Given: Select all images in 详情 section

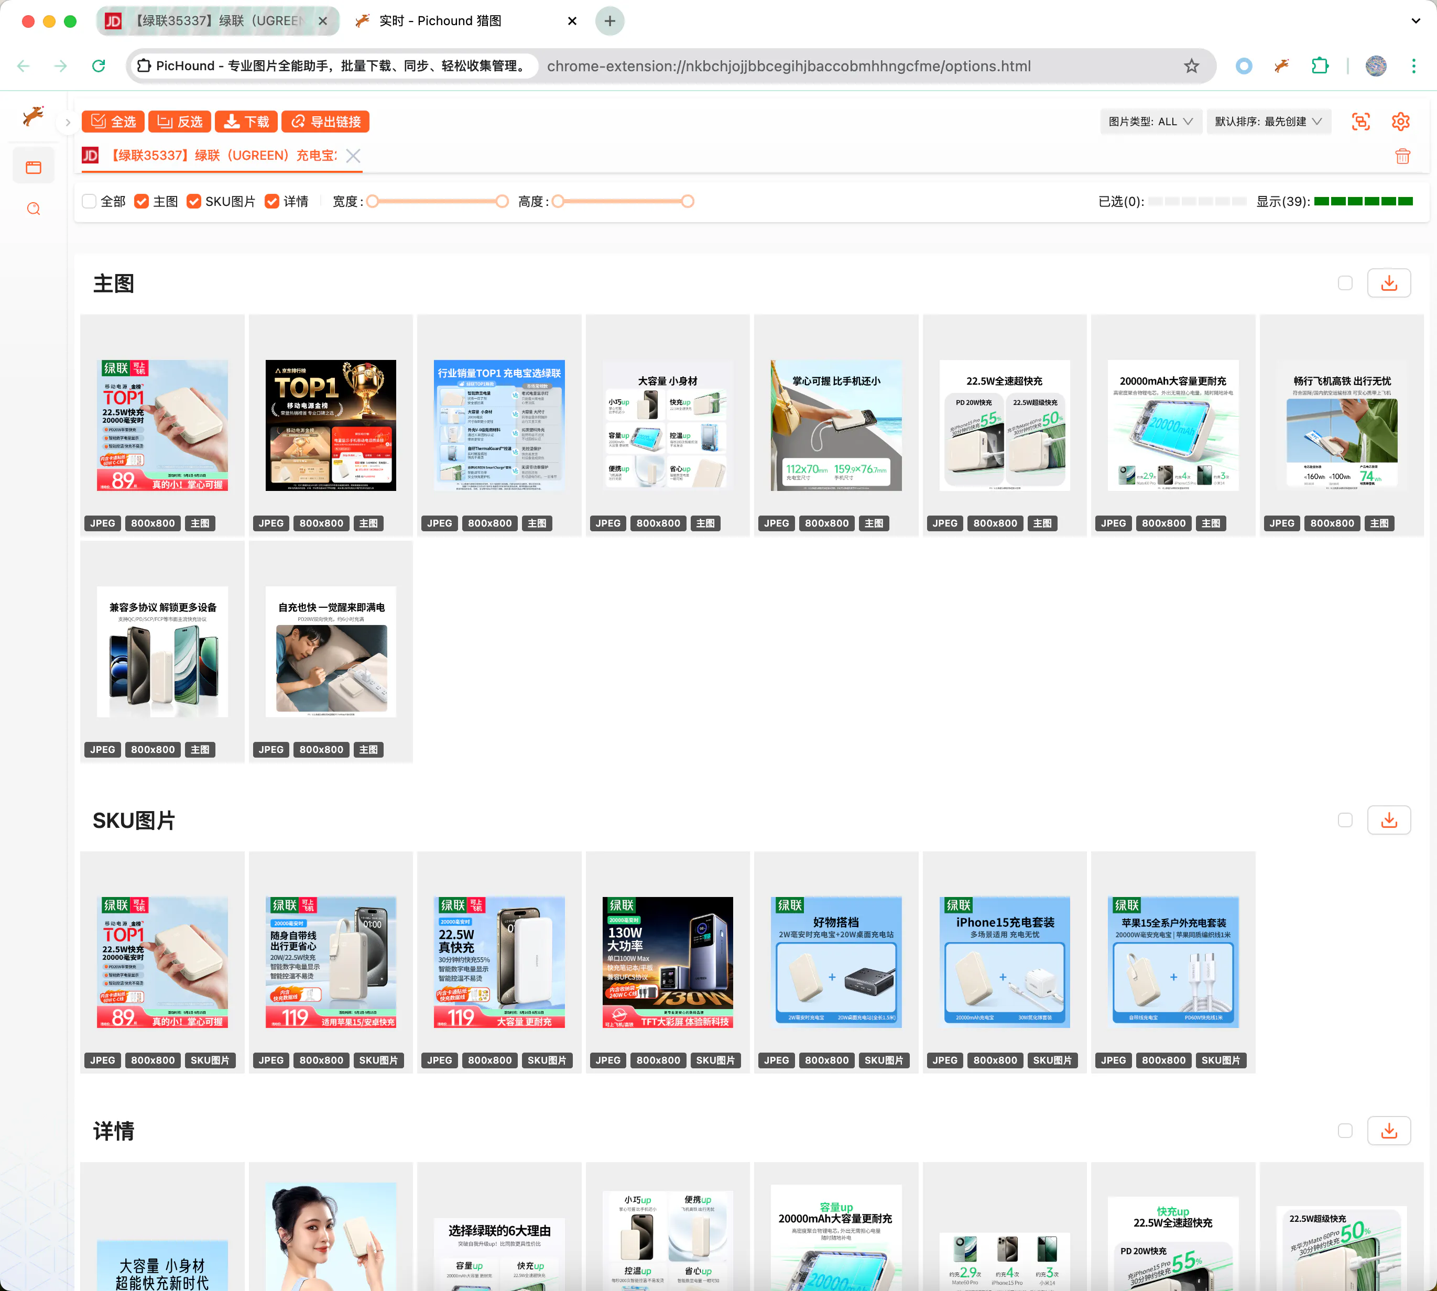Looking at the screenshot, I should (x=1345, y=1131).
